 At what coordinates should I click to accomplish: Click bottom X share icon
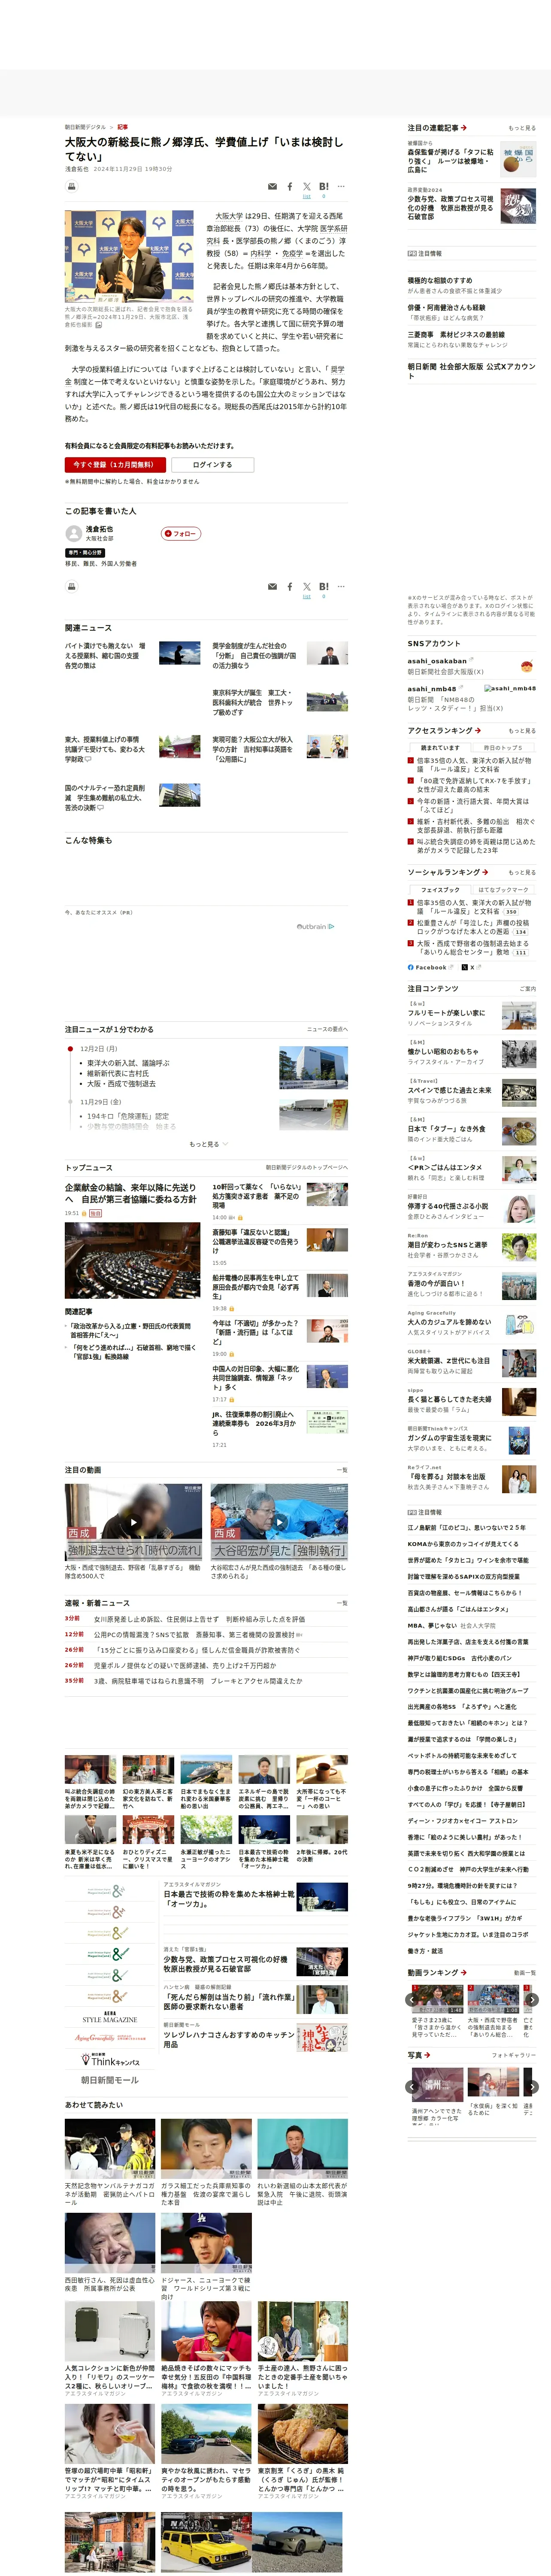click(x=307, y=587)
